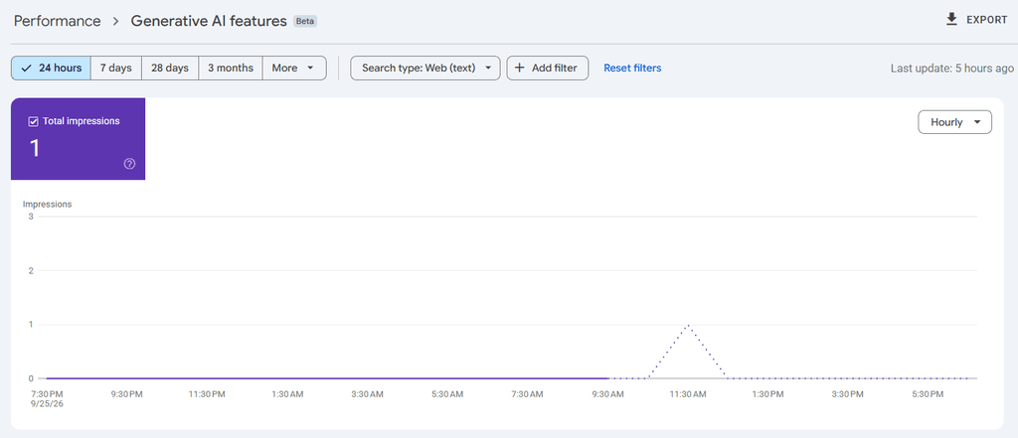Image resolution: width=1018 pixels, height=438 pixels.
Task: Open the More date range dropdown
Action: pyautogui.click(x=294, y=68)
